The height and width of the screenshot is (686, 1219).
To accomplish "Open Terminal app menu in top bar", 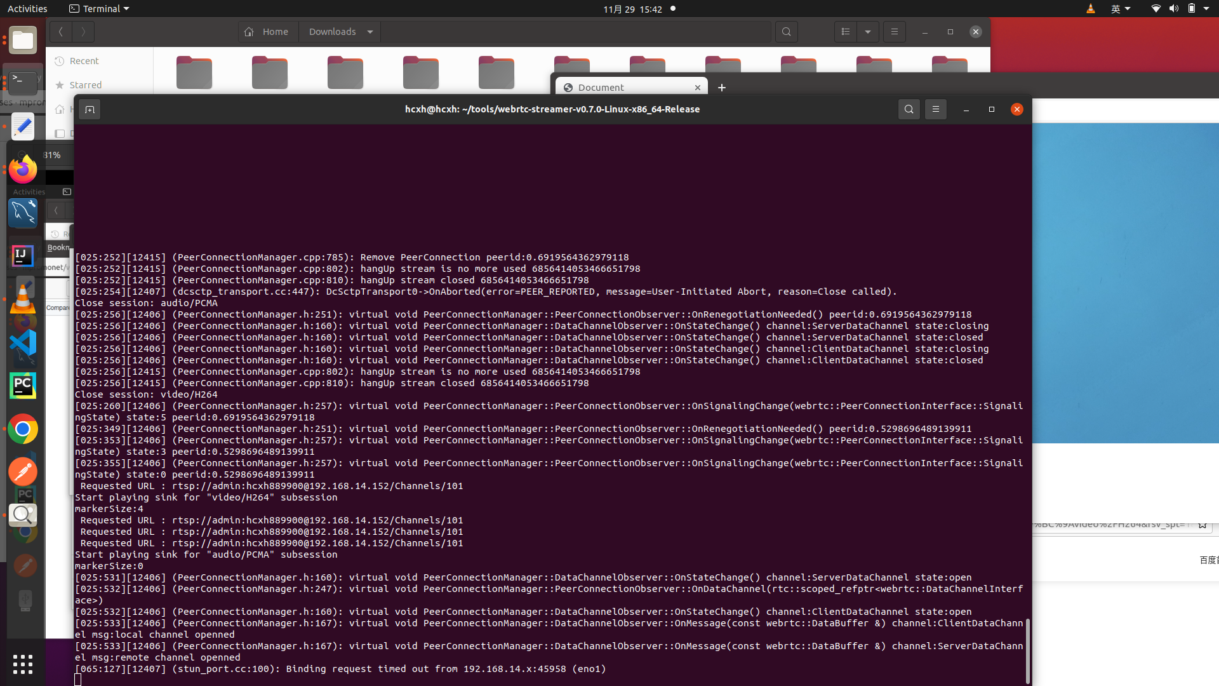I will coord(99,9).
